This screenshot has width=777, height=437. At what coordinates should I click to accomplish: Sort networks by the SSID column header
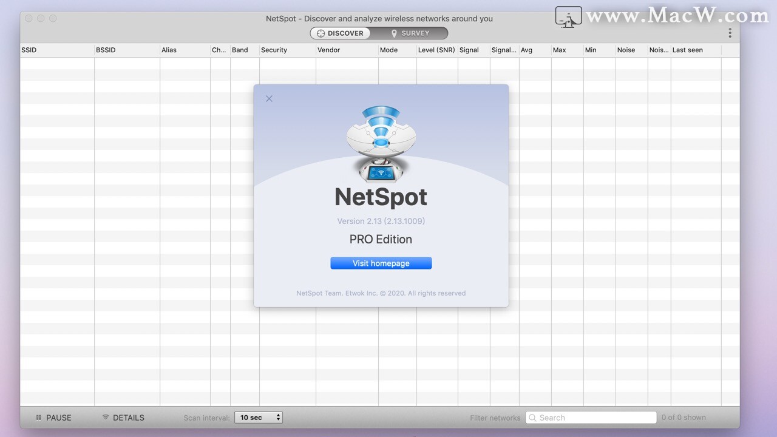[x=29, y=50]
